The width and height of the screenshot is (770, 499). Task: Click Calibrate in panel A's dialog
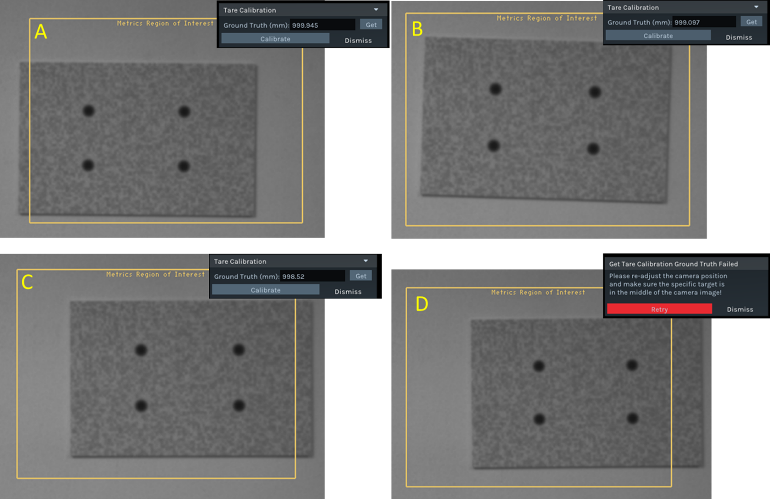pos(275,38)
